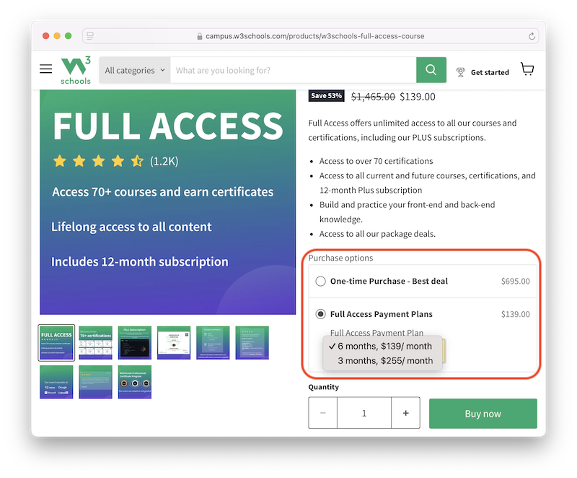The width and height of the screenshot is (577, 478).
Task: Select the Full Access Payment Plans radio
Action: 320,314
